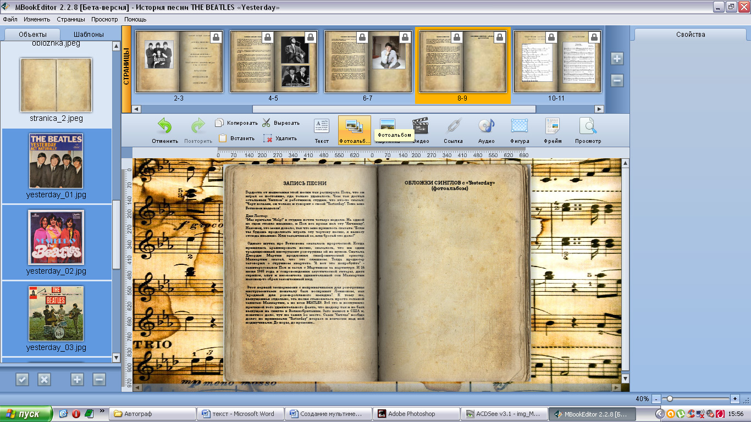Viewport: 751px width, 422px height.
Task: Insert a Видео clip
Action: click(x=421, y=130)
